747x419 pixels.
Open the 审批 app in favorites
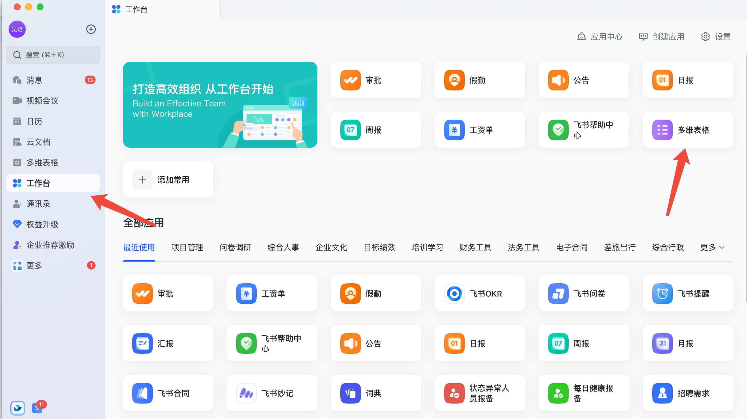pos(376,80)
